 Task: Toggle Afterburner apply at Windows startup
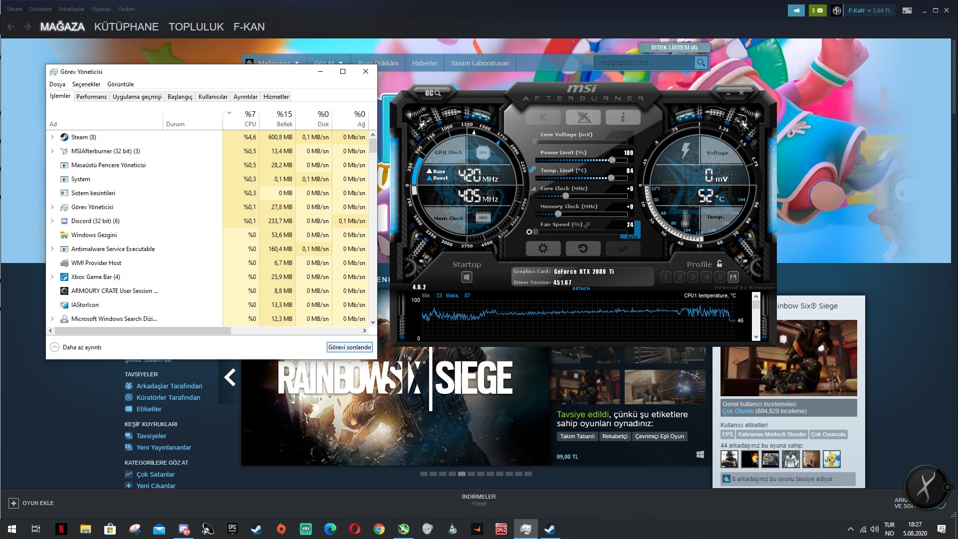[x=467, y=276]
